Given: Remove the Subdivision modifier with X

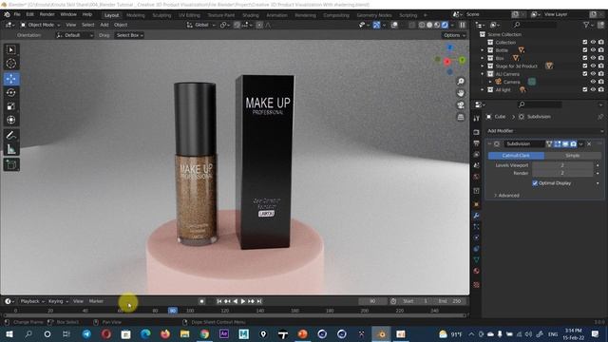Looking at the screenshot, I should (x=589, y=143).
